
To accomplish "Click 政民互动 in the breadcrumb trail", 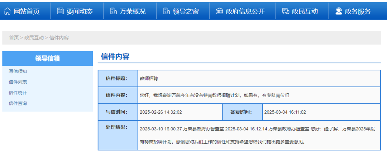I will click(x=34, y=38).
